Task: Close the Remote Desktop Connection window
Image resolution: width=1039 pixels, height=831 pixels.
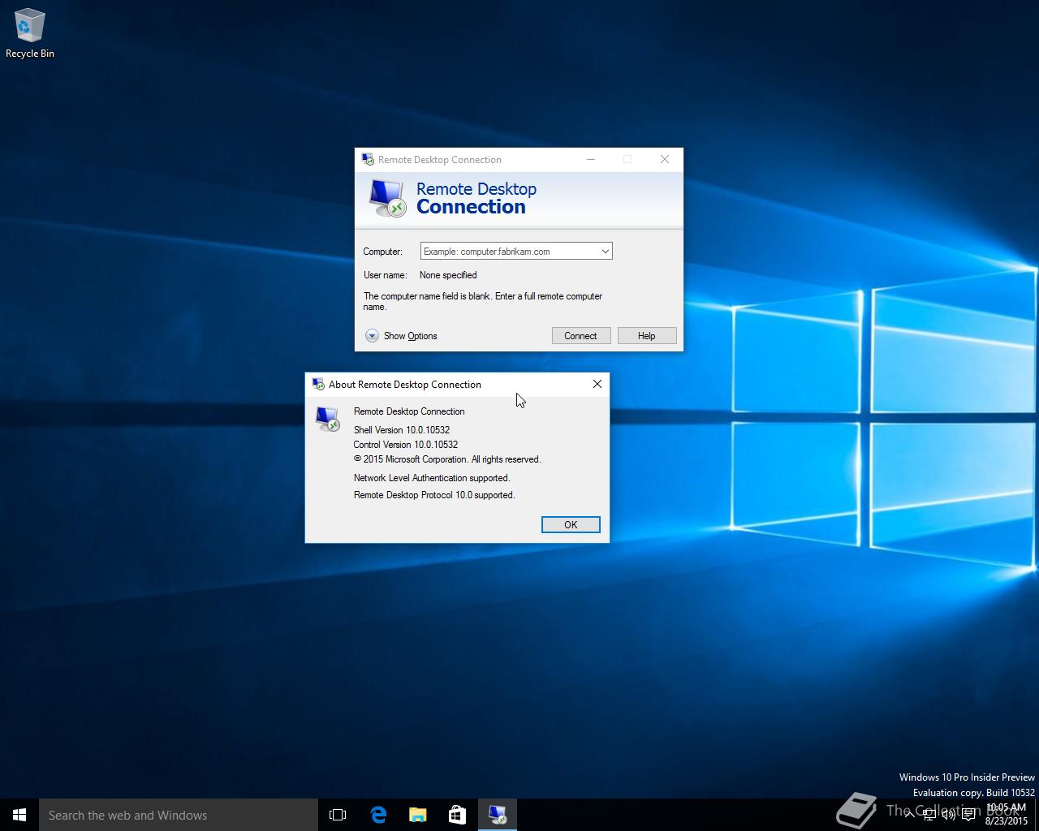Action: coord(665,159)
